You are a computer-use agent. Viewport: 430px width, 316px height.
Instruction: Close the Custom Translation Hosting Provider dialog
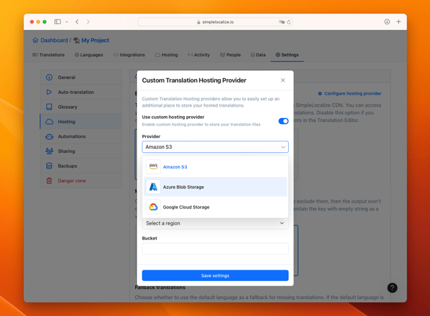click(x=283, y=81)
